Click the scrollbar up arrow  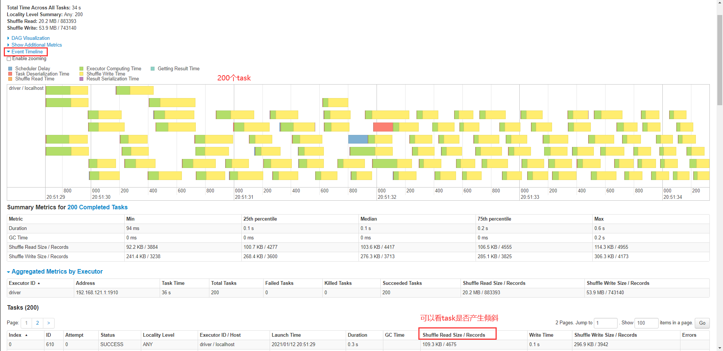(720, 3)
